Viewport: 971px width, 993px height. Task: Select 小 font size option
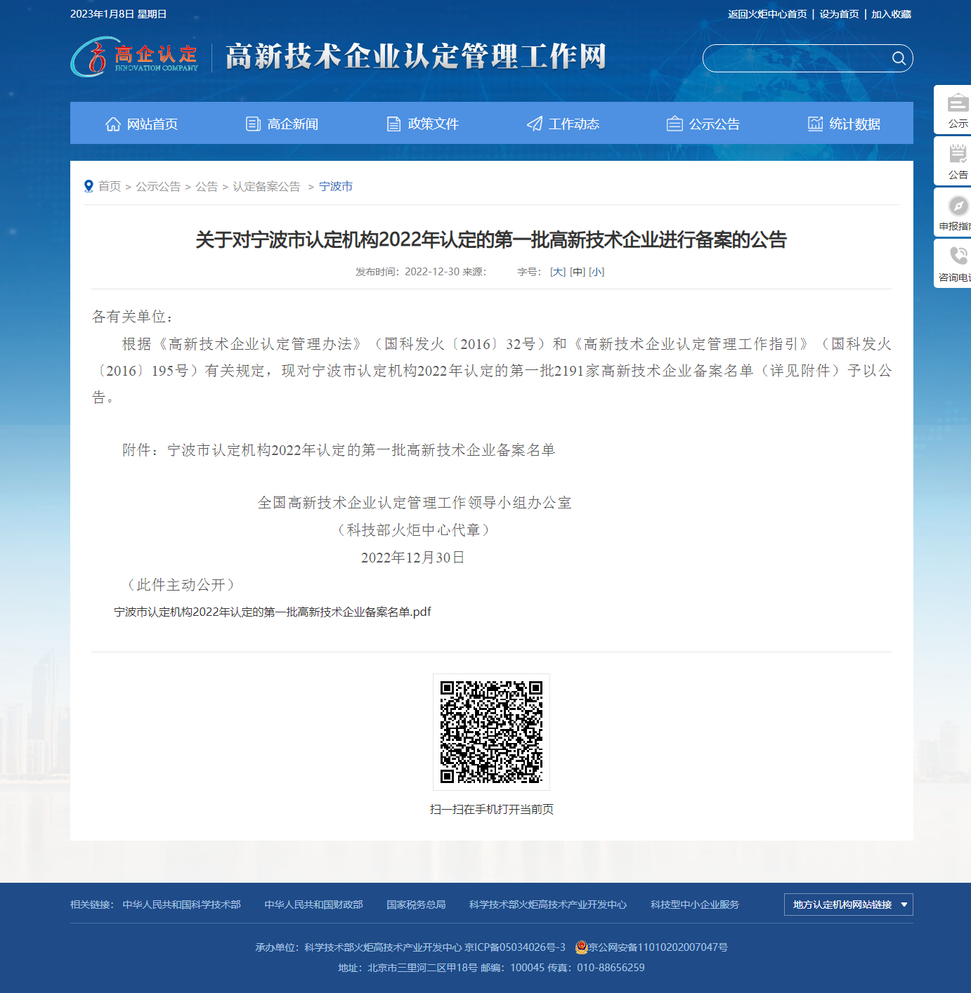coord(595,272)
